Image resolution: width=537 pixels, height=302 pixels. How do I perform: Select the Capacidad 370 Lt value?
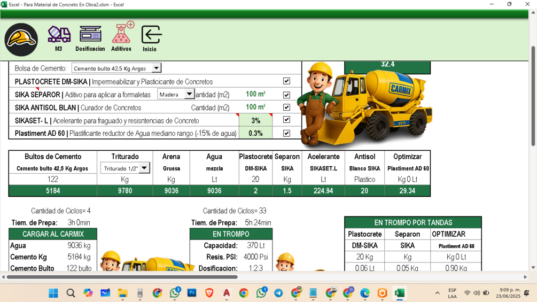[256, 245]
